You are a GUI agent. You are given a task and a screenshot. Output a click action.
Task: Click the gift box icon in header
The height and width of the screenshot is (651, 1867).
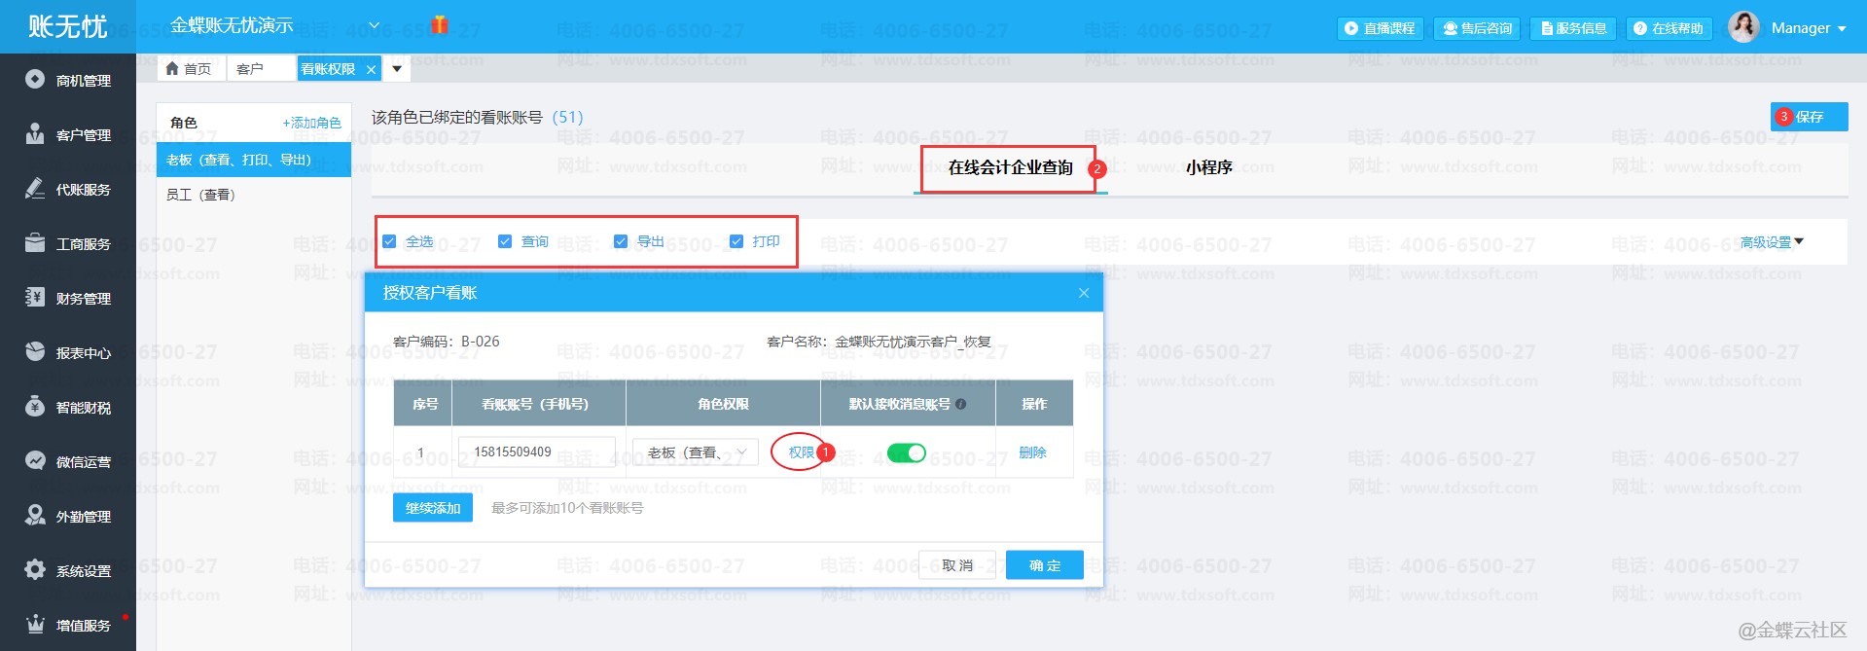(440, 25)
